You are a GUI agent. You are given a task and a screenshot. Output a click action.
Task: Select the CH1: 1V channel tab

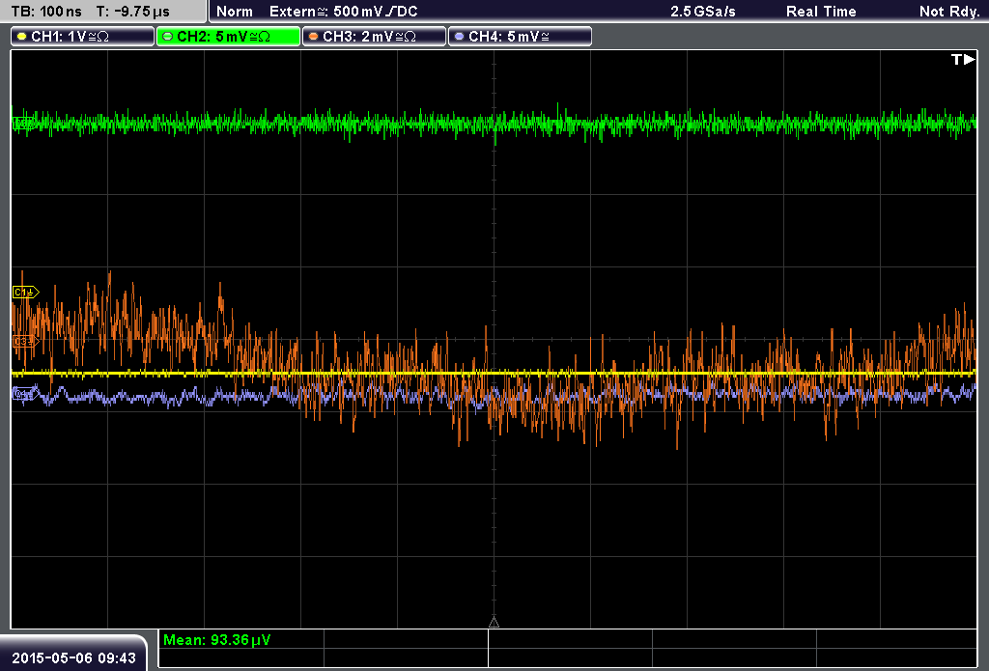click(x=83, y=37)
